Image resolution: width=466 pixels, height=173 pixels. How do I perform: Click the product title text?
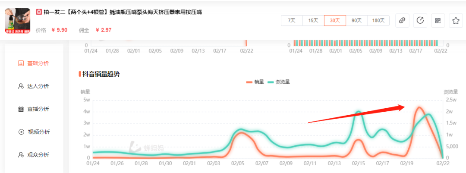click(123, 12)
